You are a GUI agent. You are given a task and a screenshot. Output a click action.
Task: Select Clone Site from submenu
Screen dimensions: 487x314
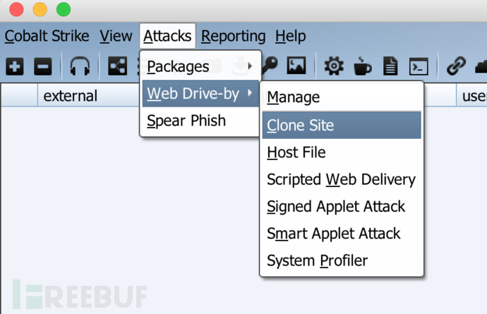click(342, 125)
